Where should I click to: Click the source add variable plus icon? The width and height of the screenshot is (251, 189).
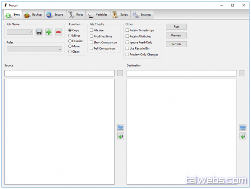pos(120,136)
